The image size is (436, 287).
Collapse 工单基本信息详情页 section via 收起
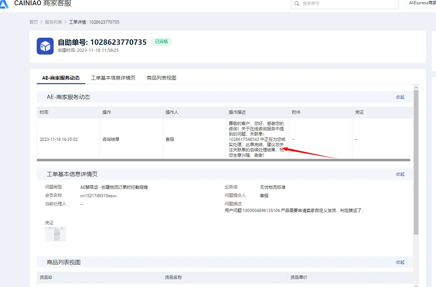coord(400,174)
